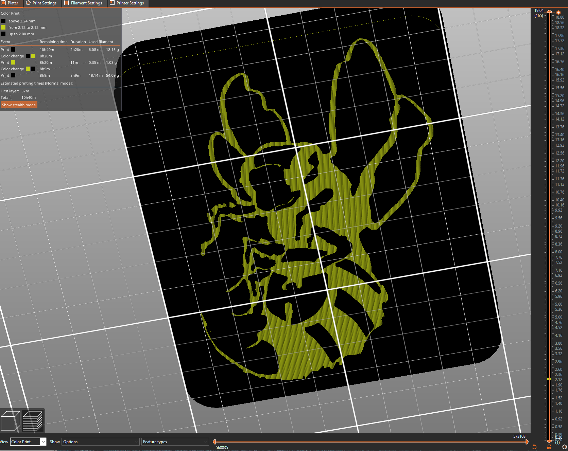Image resolution: width=568 pixels, height=451 pixels.
Task: Click the yellow swatch in the first Color change row
Action: 33,56
